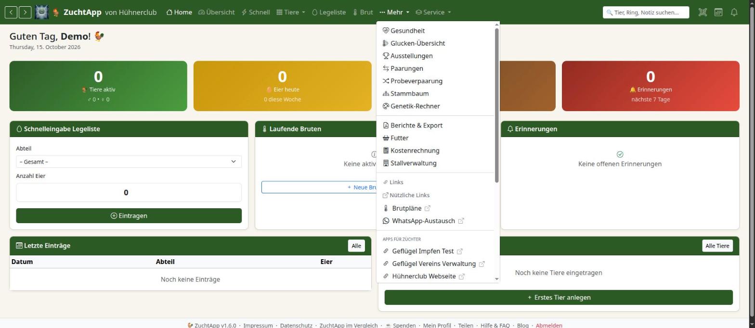Screen dimensions: 755x328
Task: Open the Impressum footer link
Action: coord(258,326)
